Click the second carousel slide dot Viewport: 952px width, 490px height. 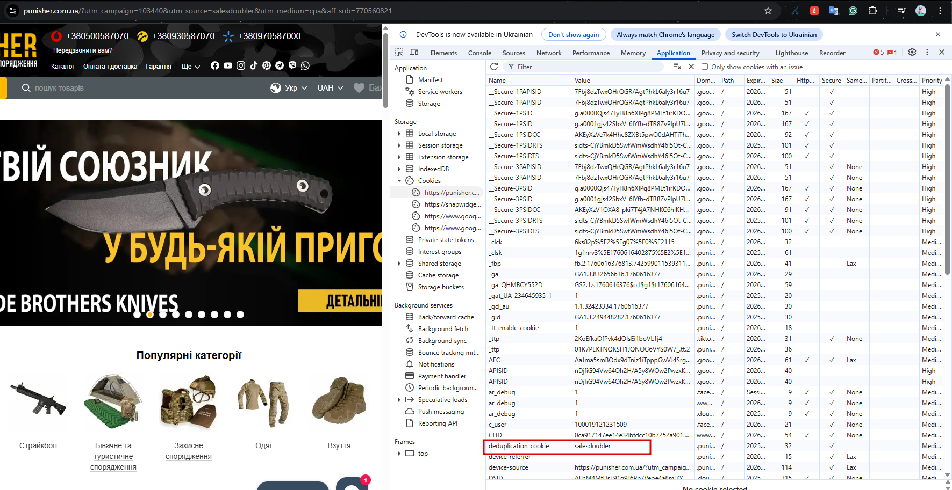(x=150, y=315)
